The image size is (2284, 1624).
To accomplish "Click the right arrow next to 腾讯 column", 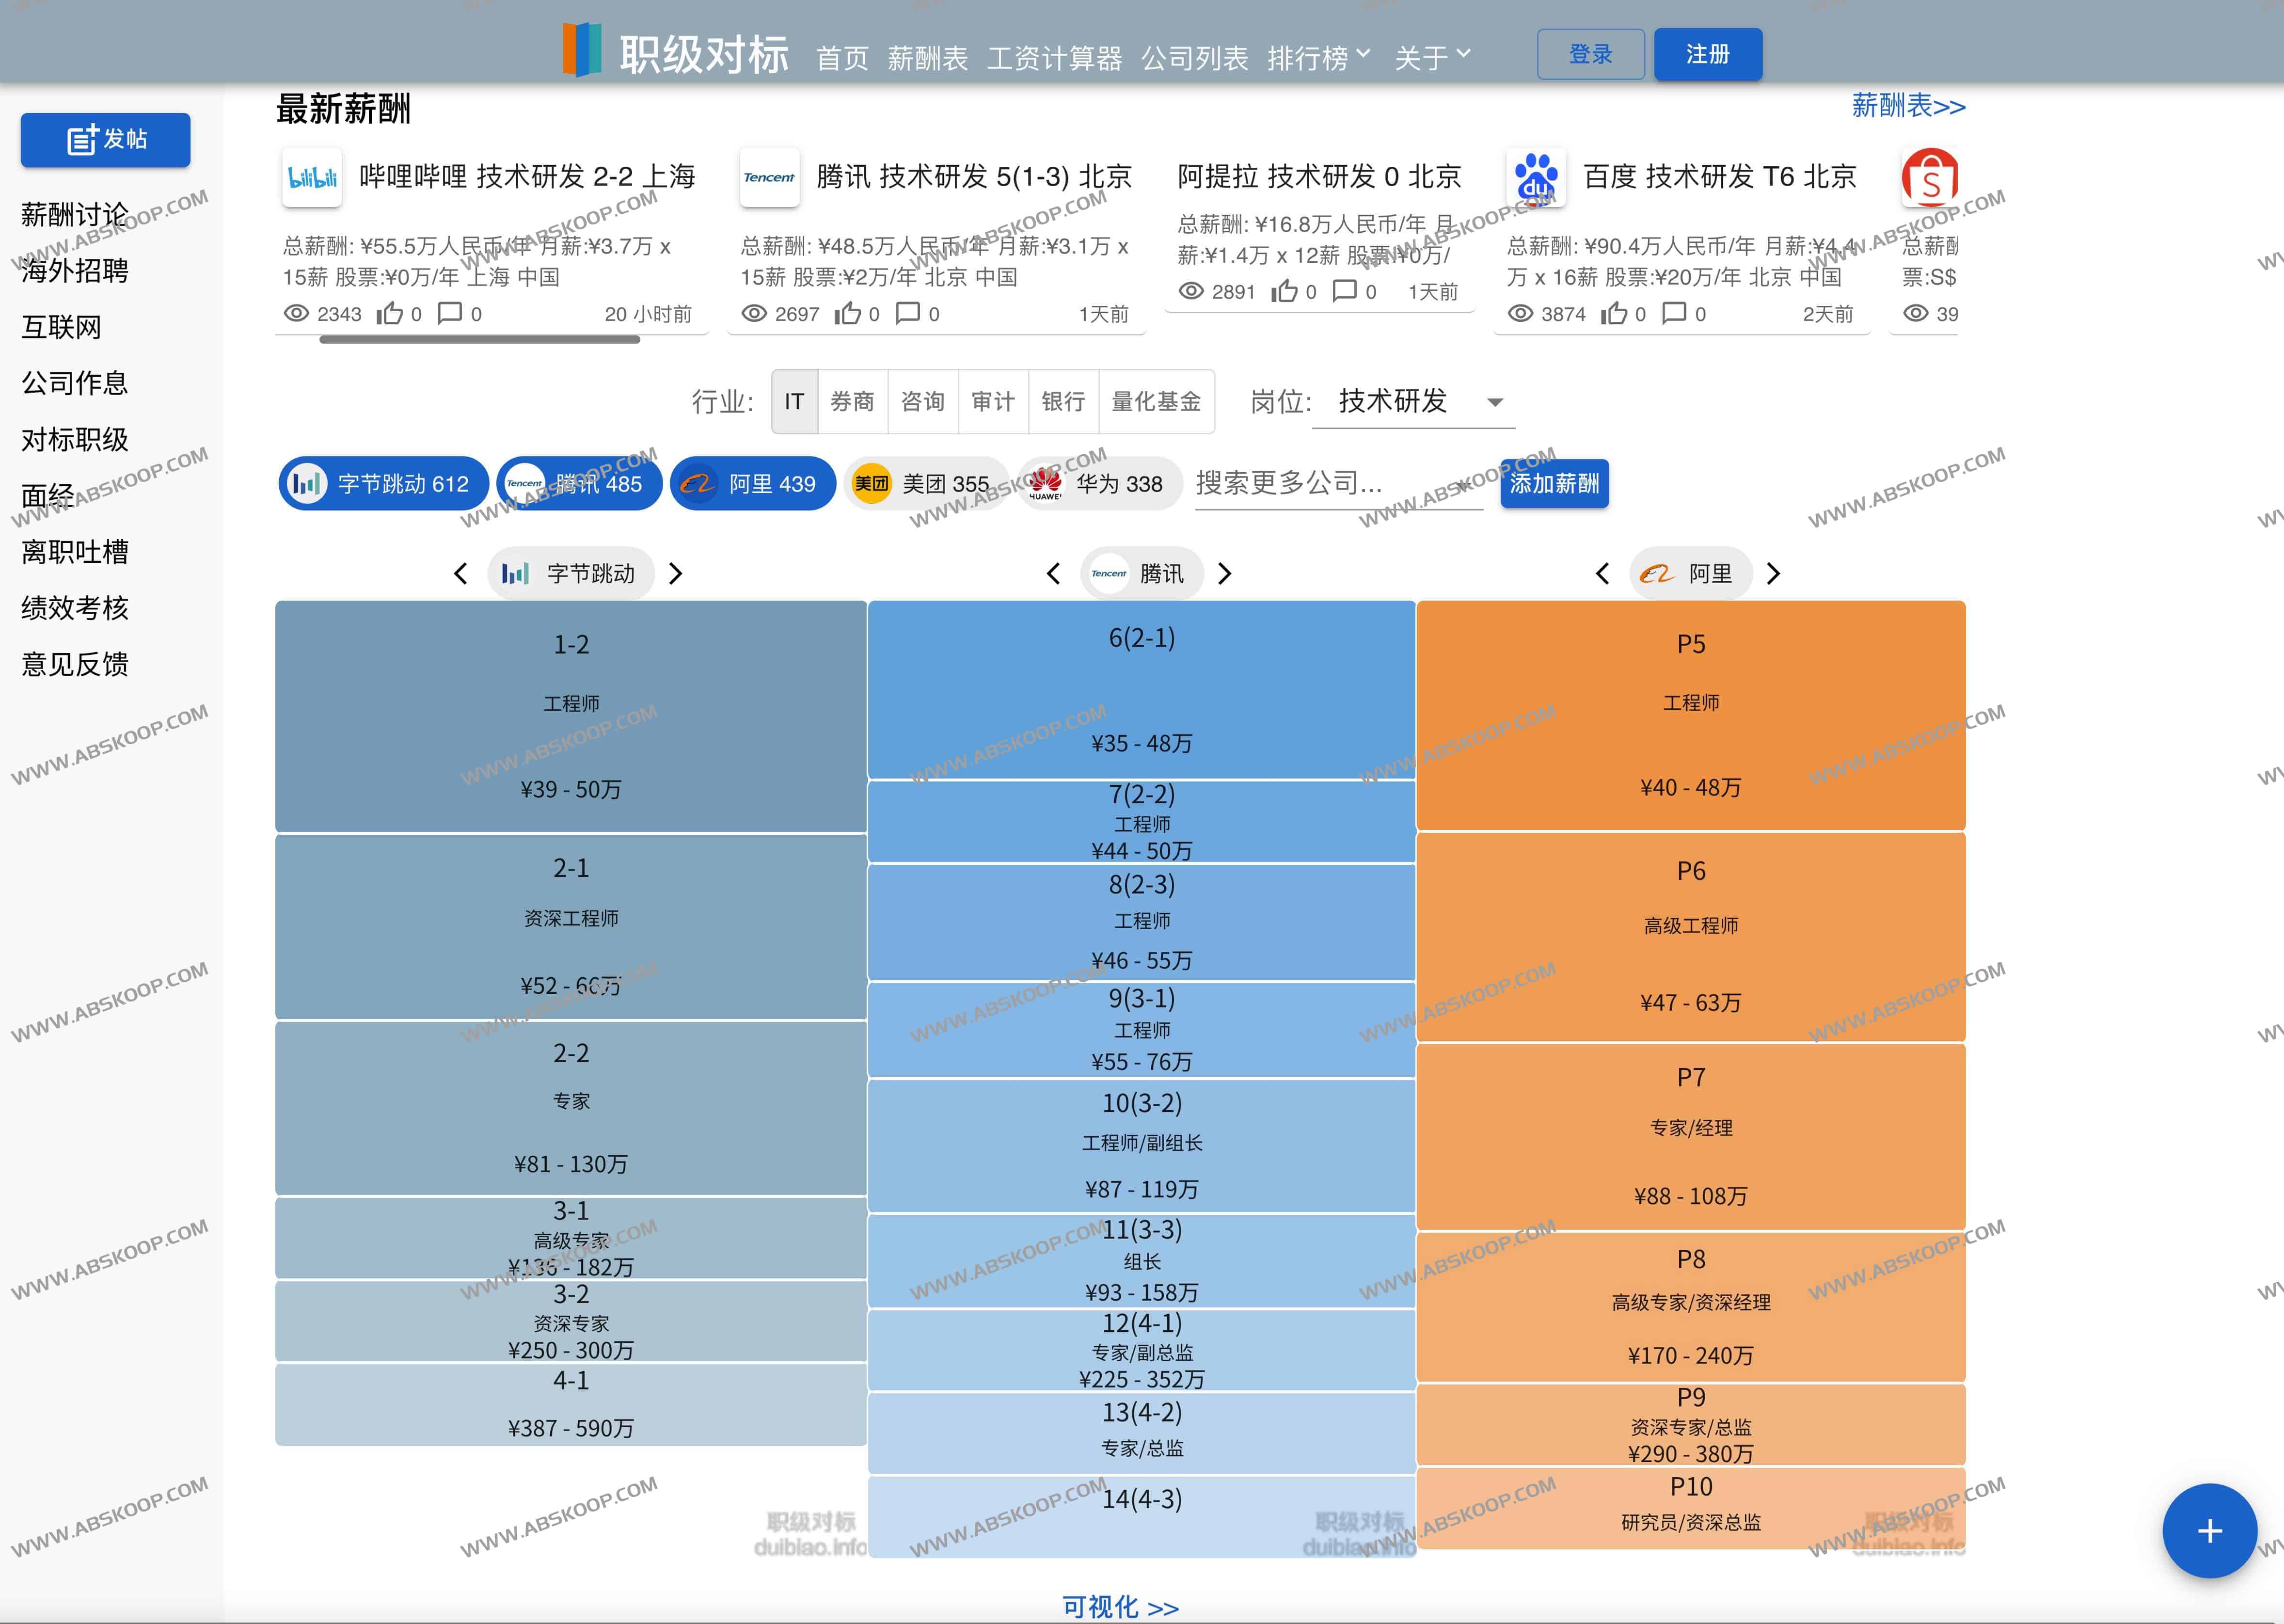I will (1225, 574).
